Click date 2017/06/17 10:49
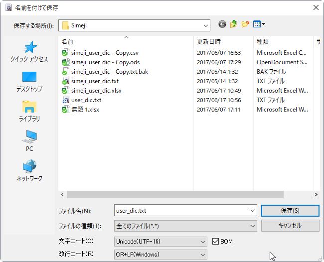 tap(219, 91)
